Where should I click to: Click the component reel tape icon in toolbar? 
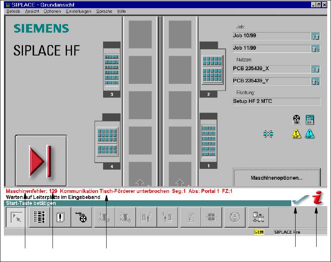coord(81,217)
